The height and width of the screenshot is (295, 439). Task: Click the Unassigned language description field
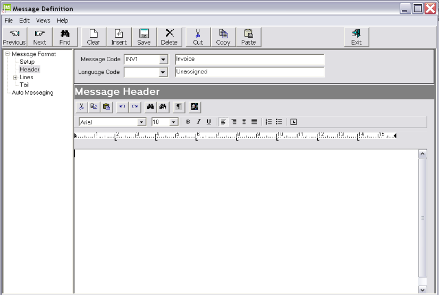[249, 72]
